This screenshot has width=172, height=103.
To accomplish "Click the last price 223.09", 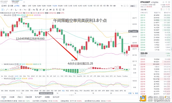I will pyautogui.click(x=144, y=53).
